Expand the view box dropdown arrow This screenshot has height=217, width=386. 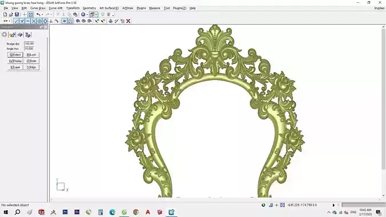[x=96, y=15]
